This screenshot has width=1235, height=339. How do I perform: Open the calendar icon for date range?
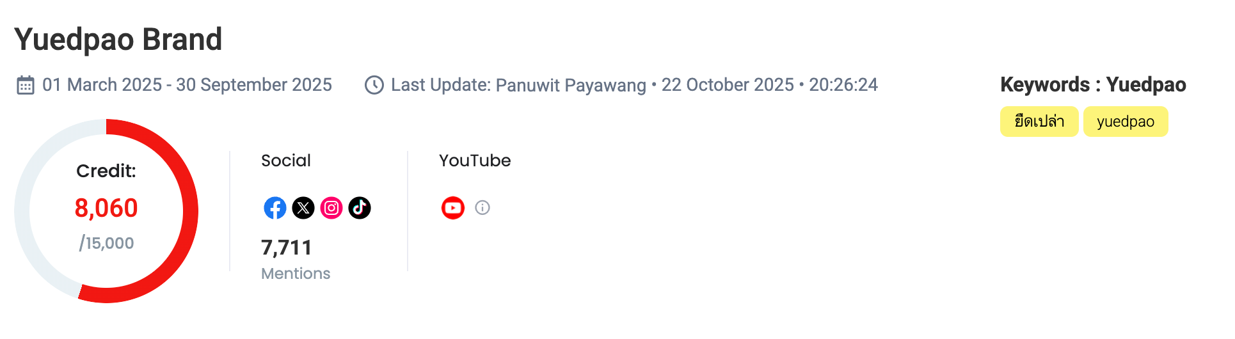(x=26, y=85)
